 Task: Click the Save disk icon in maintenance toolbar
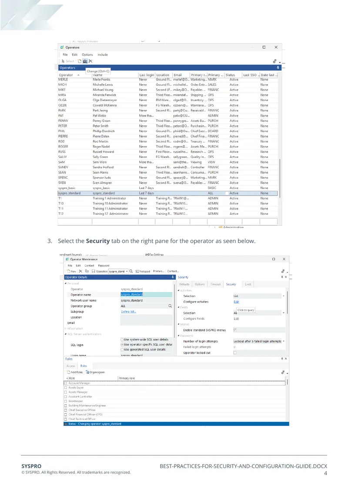click(x=93, y=271)
